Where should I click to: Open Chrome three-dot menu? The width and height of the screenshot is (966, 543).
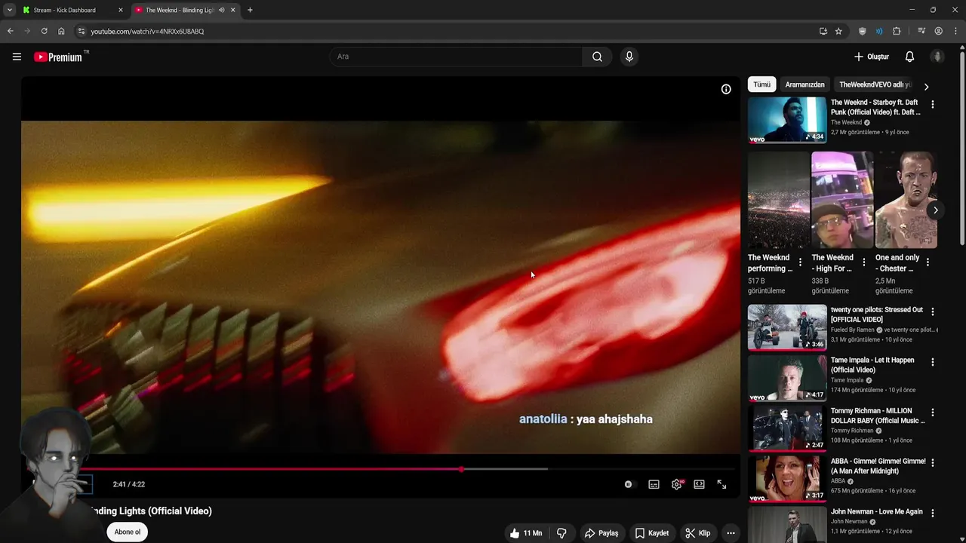coord(955,31)
